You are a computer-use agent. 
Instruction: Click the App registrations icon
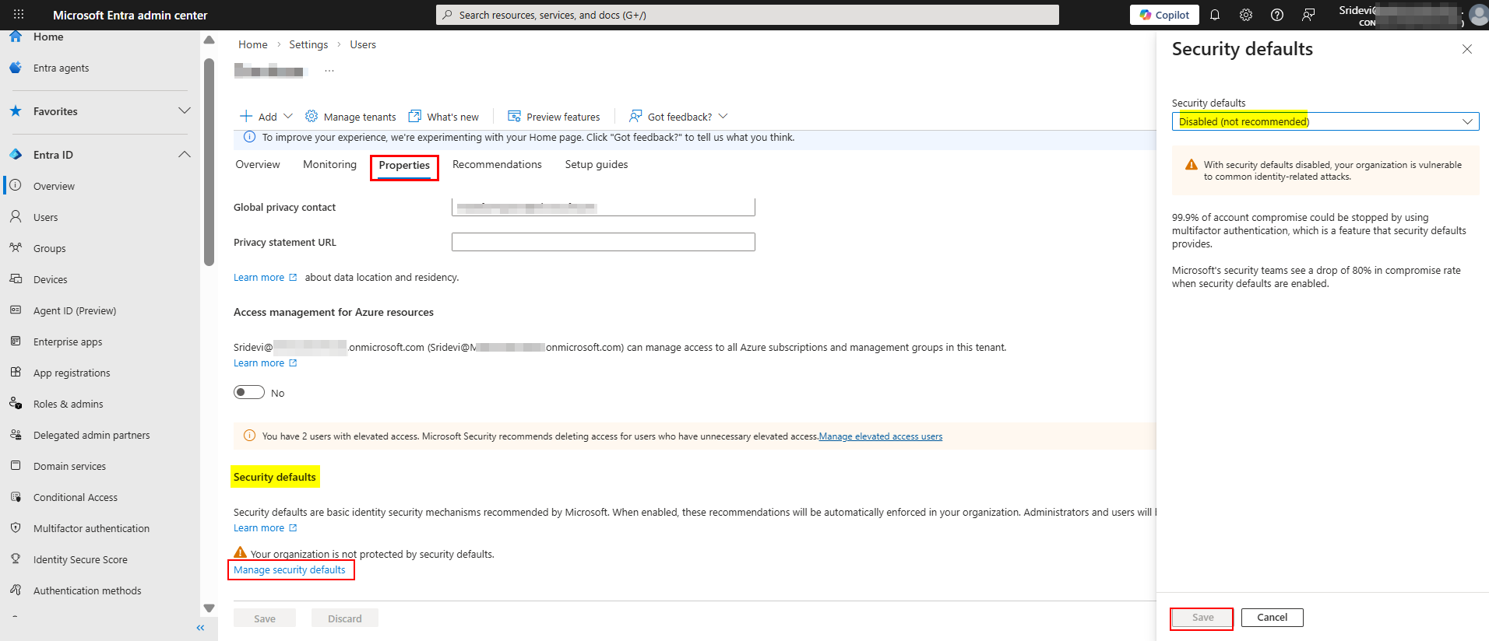16,373
